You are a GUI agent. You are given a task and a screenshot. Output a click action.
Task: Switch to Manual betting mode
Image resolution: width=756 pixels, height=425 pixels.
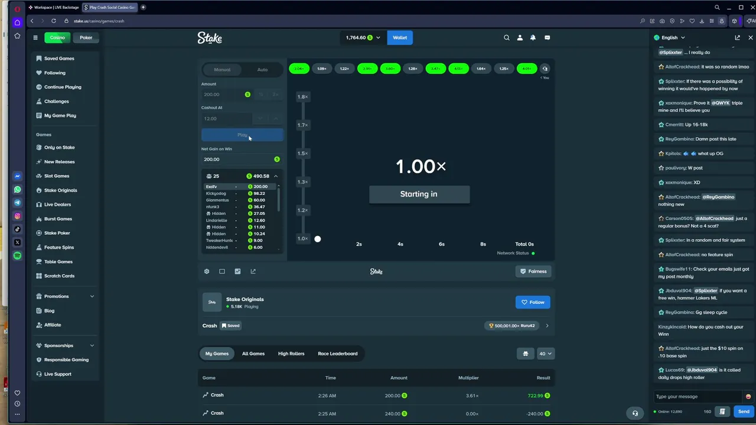coord(222,70)
